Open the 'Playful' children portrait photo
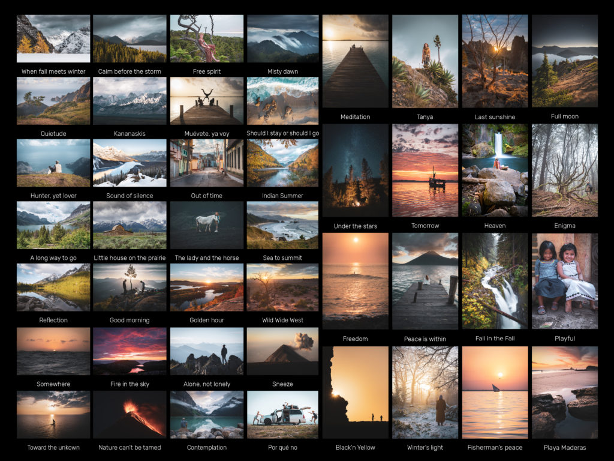The image size is (614, 461). click(565, 281)
